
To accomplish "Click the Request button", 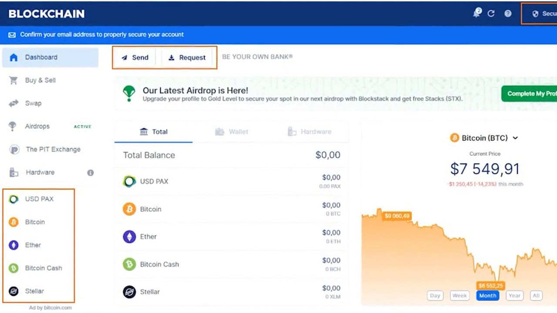I will tap(187, 57).
